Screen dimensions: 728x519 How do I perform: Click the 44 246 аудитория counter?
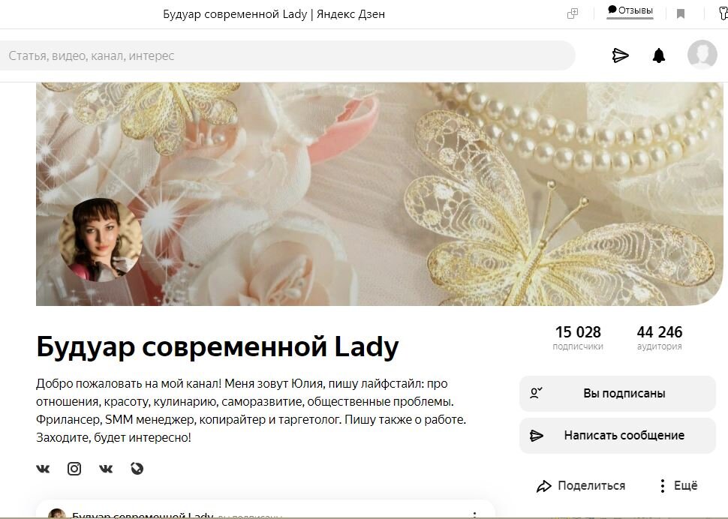pyautogui.click(x=659, y=337)
